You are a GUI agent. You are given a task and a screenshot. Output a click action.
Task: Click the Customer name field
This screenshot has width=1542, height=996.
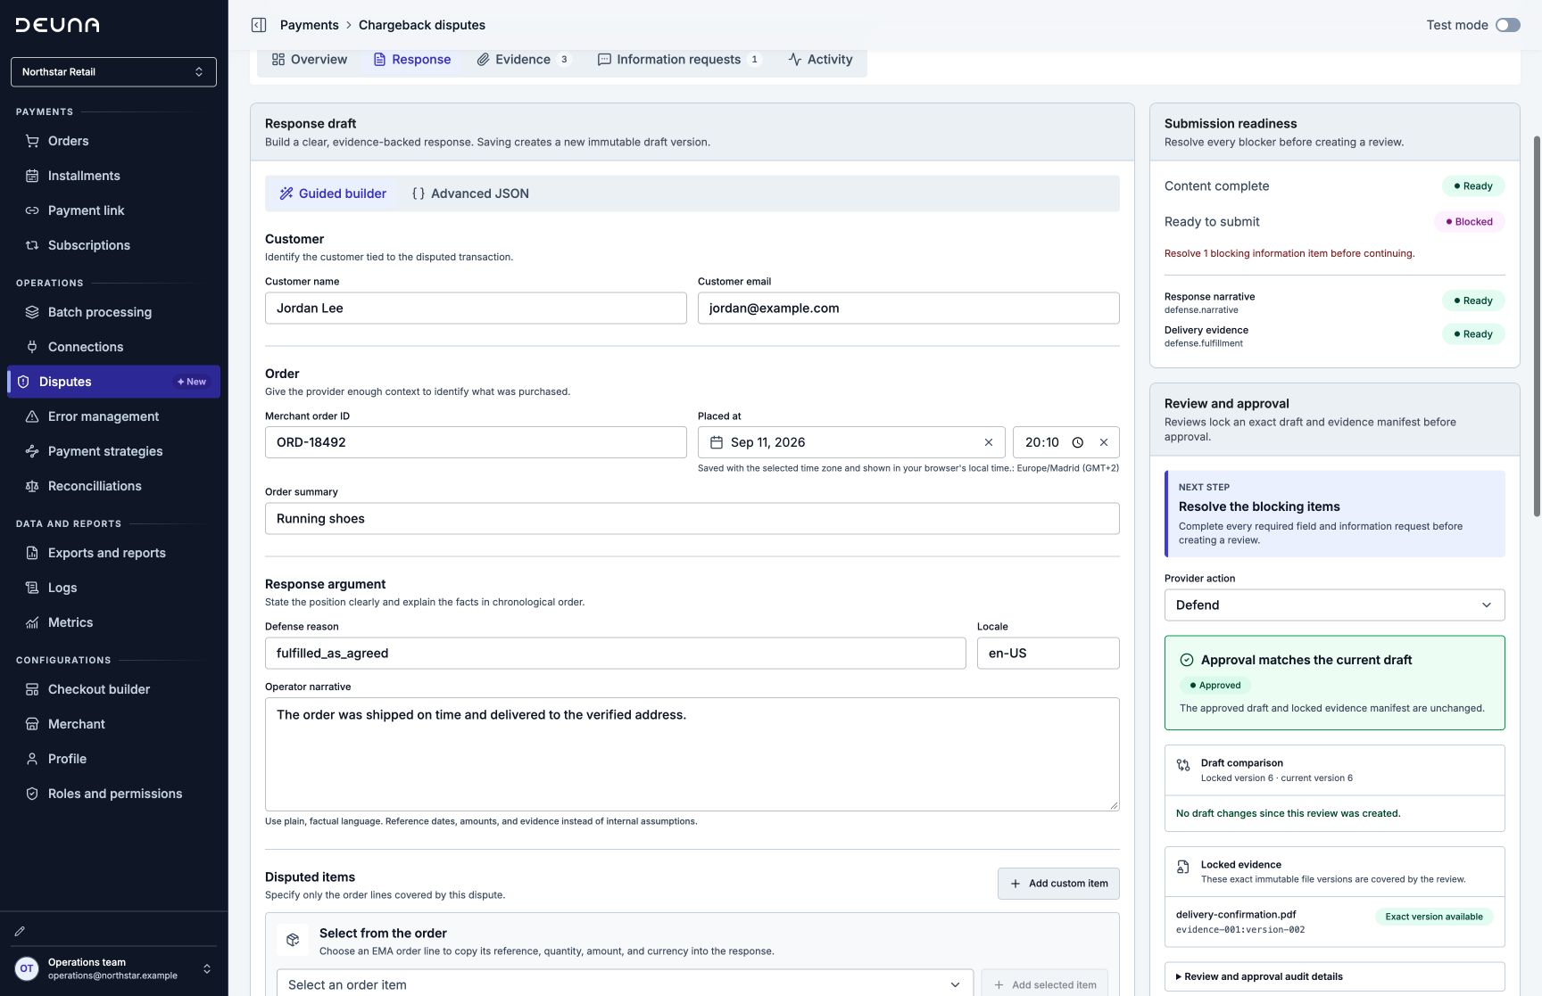point(476,309)
